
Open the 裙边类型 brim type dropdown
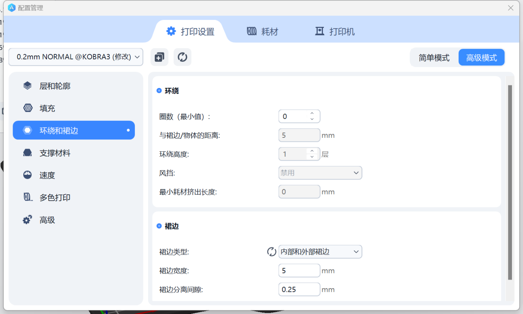pos(320,252)
